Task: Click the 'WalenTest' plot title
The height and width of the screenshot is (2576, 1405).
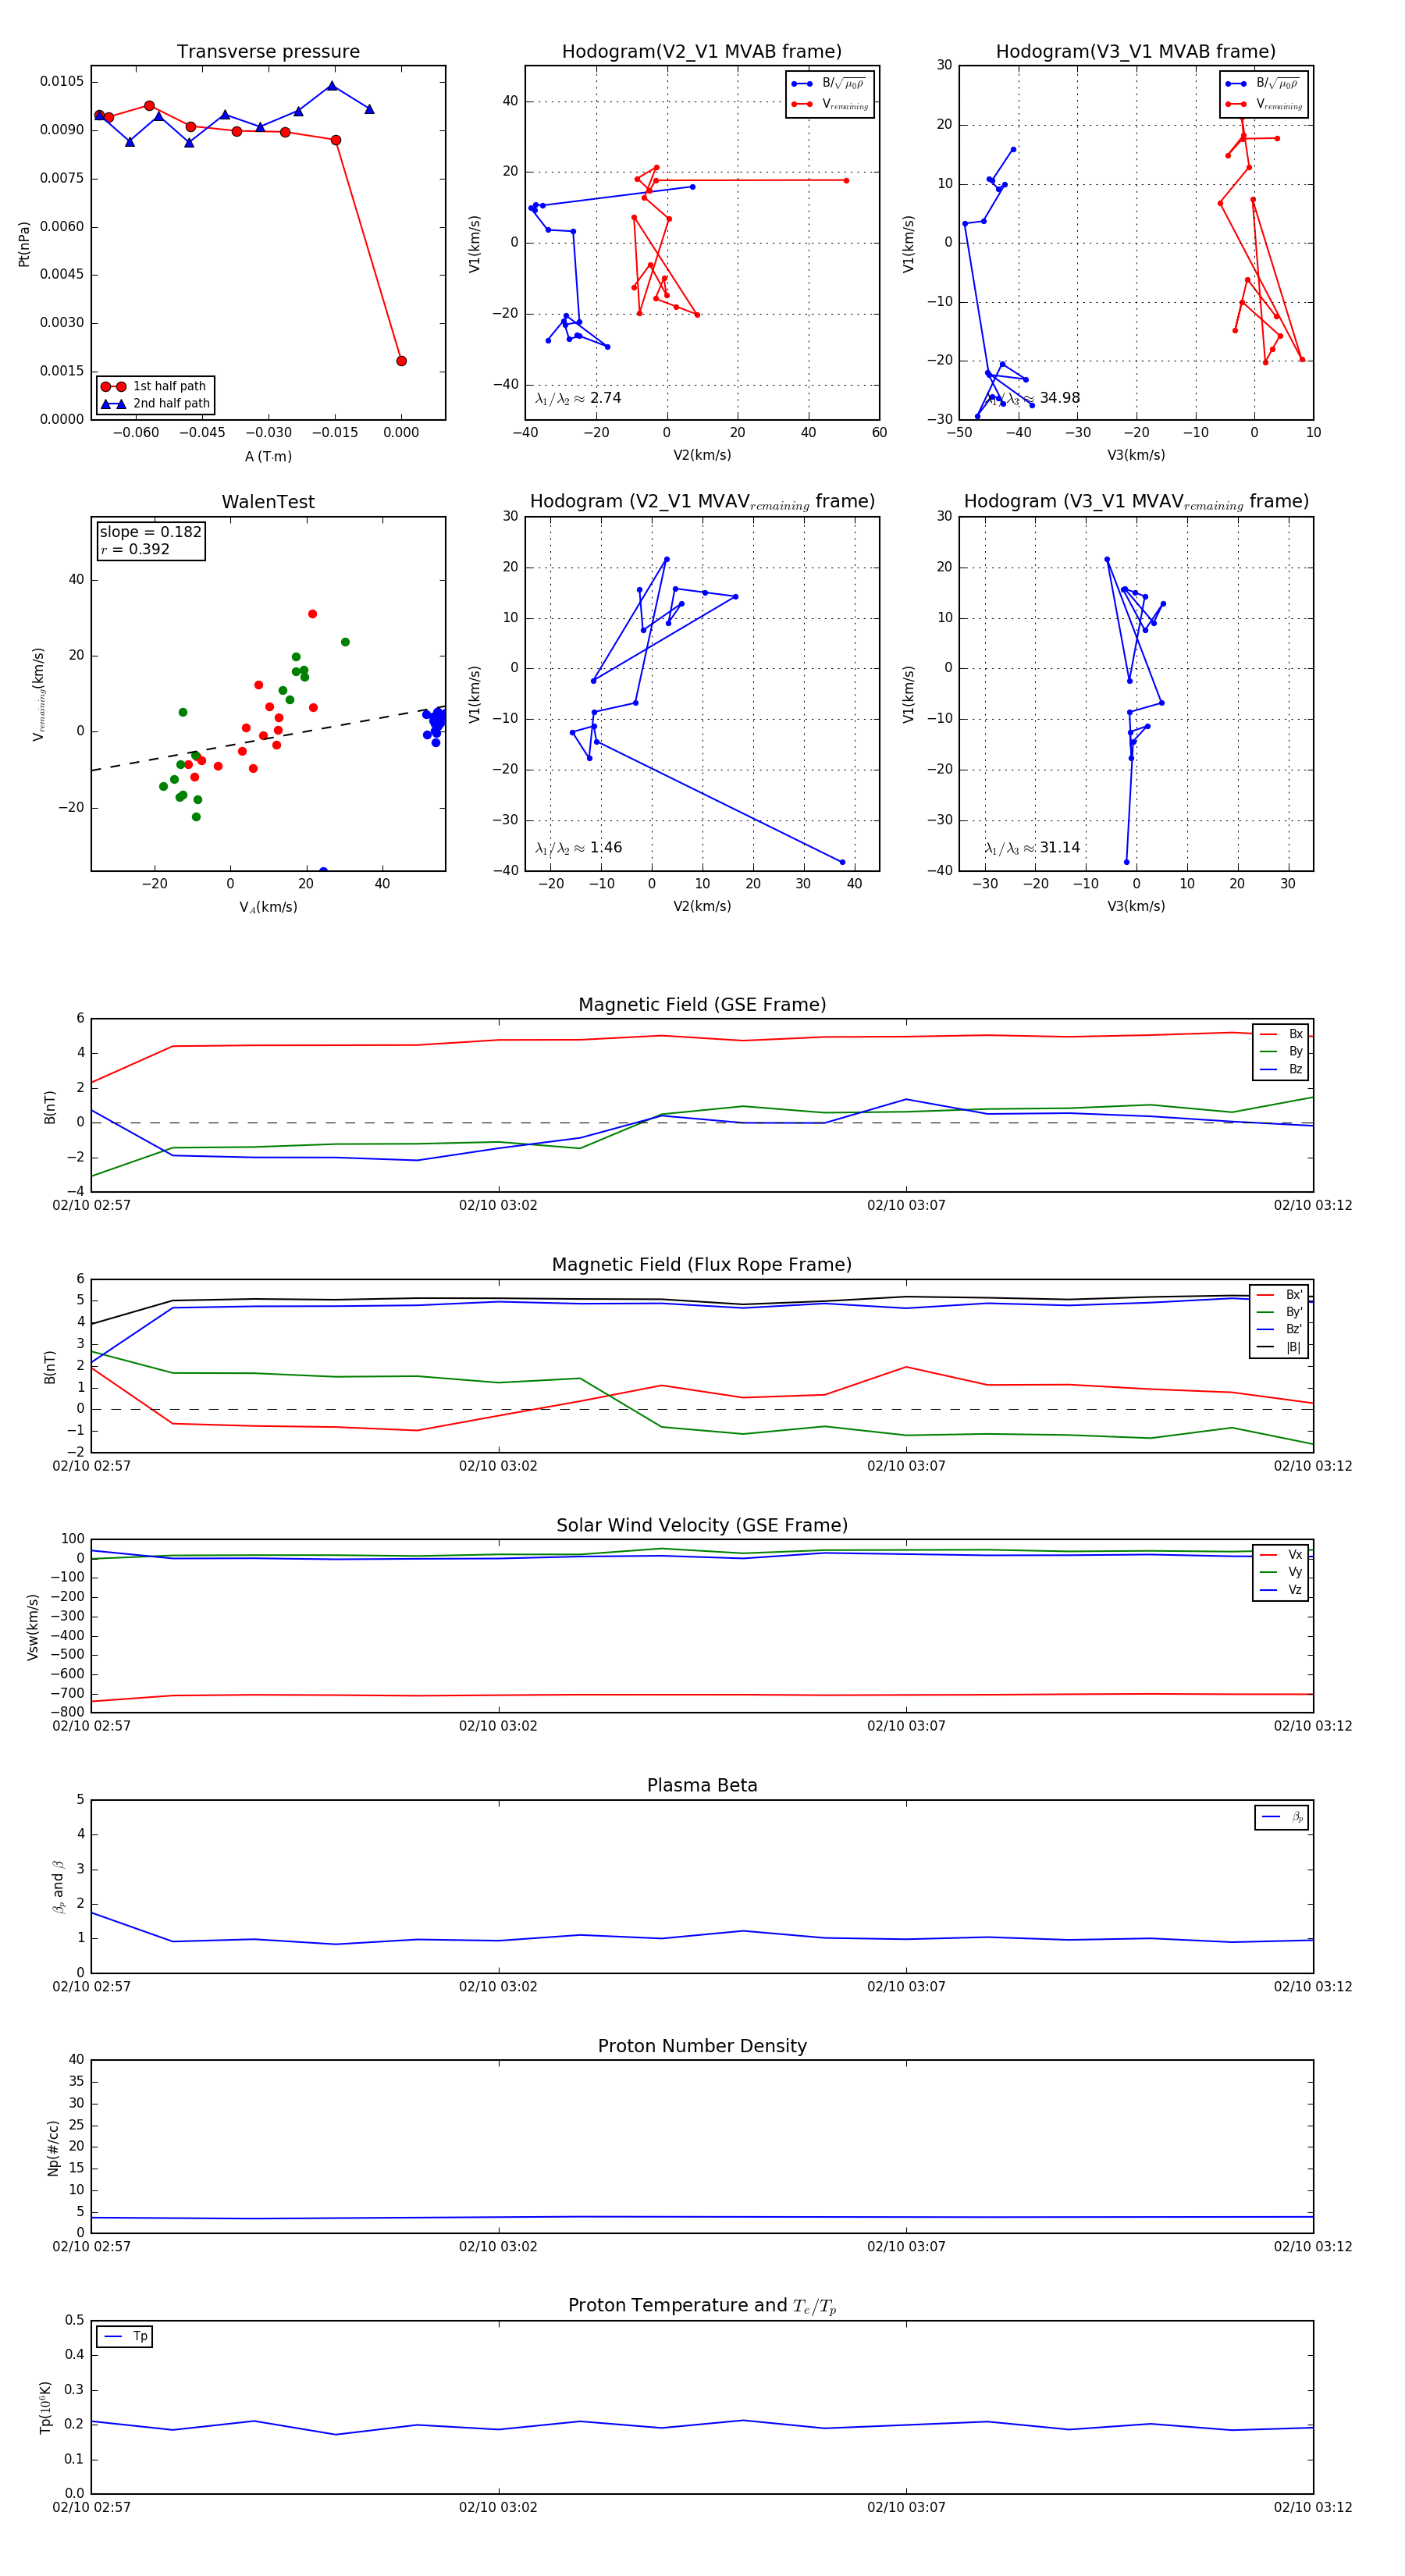Action: click(x=268, y=502)
